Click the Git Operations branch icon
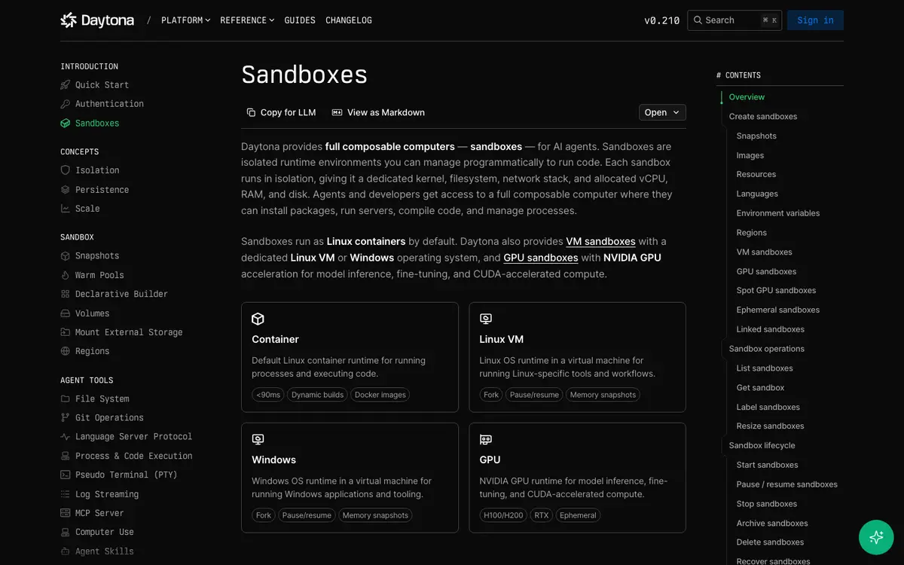The image size is (904, 565). (66, 417)
